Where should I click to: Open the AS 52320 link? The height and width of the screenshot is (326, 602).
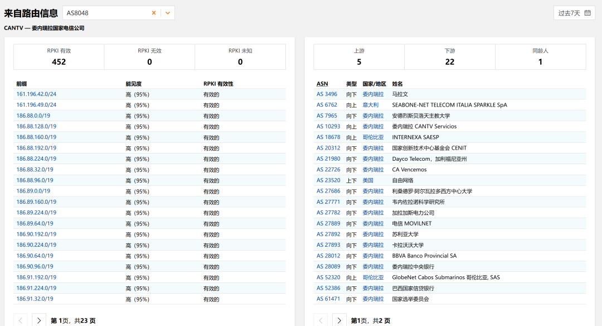point(328,277)
